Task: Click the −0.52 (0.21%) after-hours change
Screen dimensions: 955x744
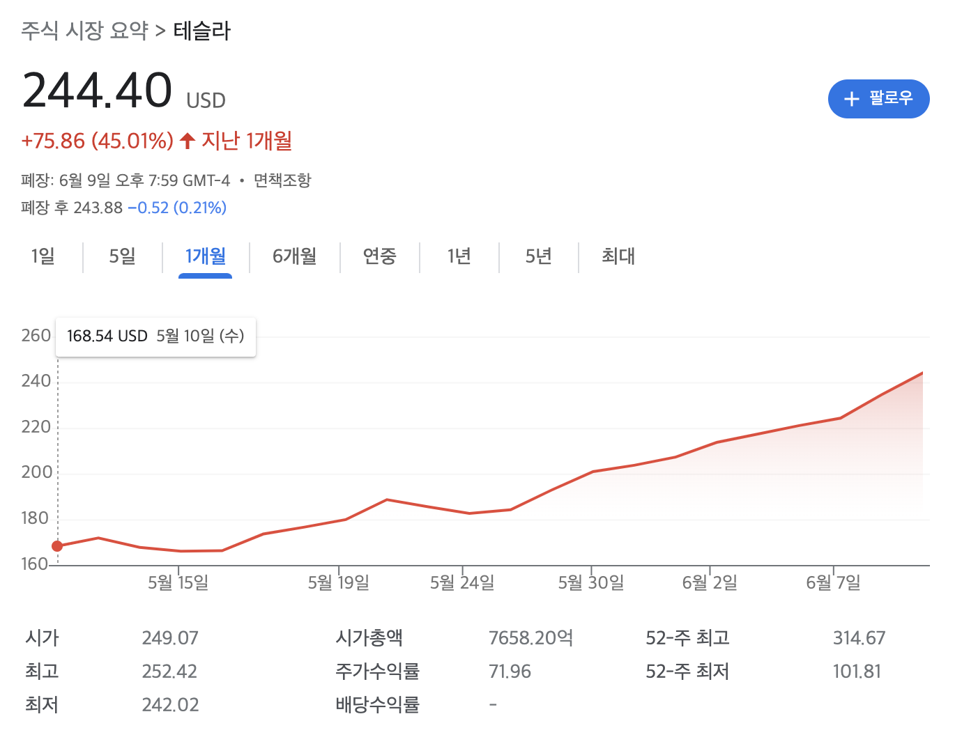Action: pos(177,208)
